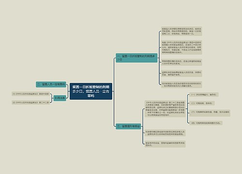Select sub-item (四) 可能有其他妨碍调查行为的

tap(206, 123)
